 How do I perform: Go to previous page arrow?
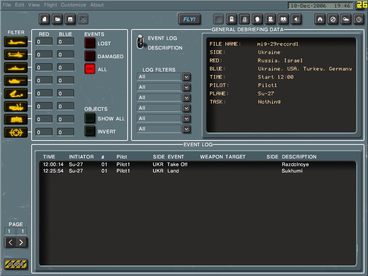tap(10, 242)
